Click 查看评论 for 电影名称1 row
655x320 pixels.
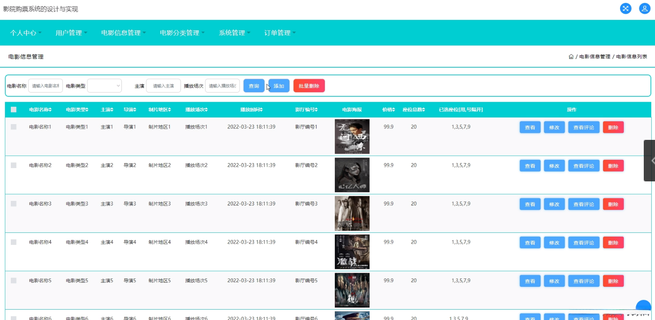pos(584,127)
